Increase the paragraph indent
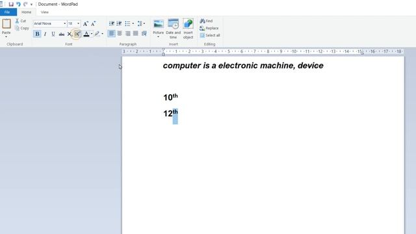Viewport: 416px width, 234px height. [x=119, y=23]
